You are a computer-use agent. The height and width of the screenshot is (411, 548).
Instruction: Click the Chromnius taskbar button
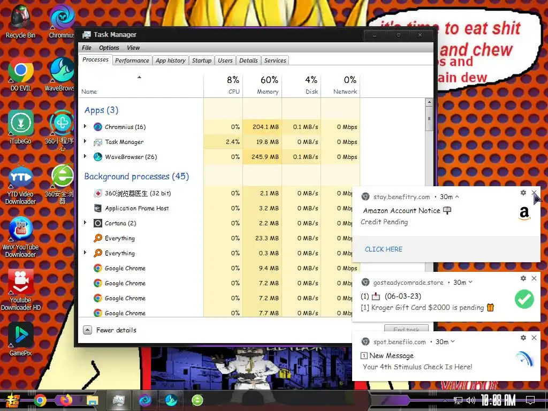pyautogui.click(x=144, y=400)
